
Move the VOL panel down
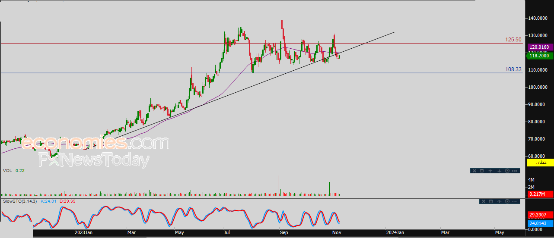coord(499,171)
